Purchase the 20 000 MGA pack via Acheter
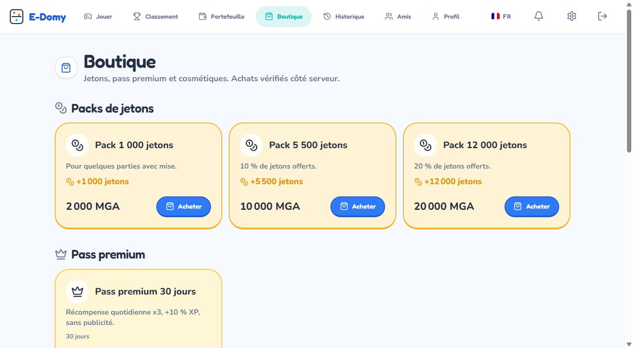This screenshot has height=348, width=633. (532, 206)
